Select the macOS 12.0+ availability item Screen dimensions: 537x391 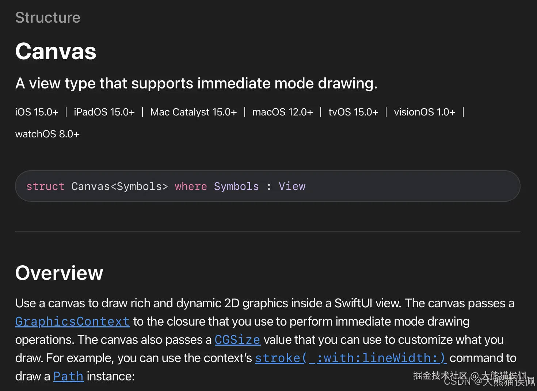(282, 112)
